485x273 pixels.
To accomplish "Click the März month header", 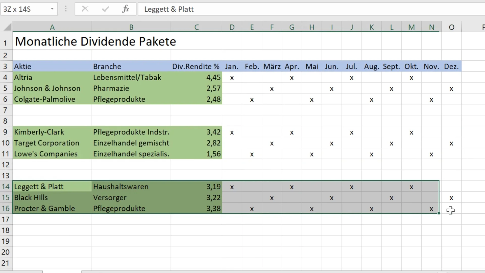I will tap(272, 66).
